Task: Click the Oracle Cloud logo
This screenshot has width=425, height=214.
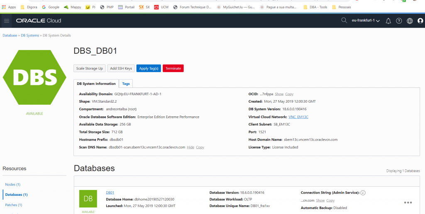Action: (39, 21)
